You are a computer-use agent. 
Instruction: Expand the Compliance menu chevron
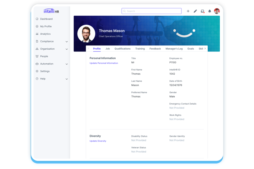tap(67, 41)
